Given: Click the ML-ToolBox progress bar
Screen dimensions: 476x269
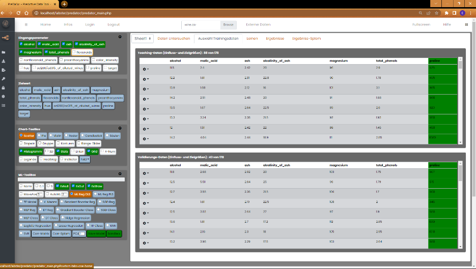Looking at the screenshot, I should [x=71, y=180].
